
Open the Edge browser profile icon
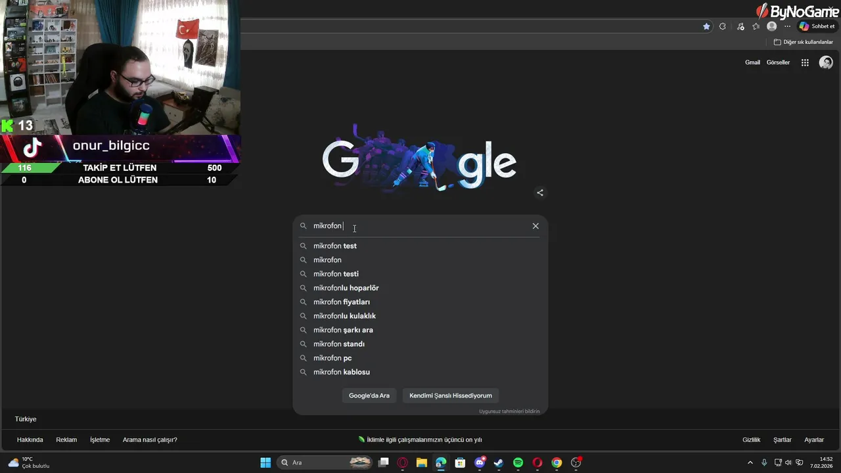772,26
